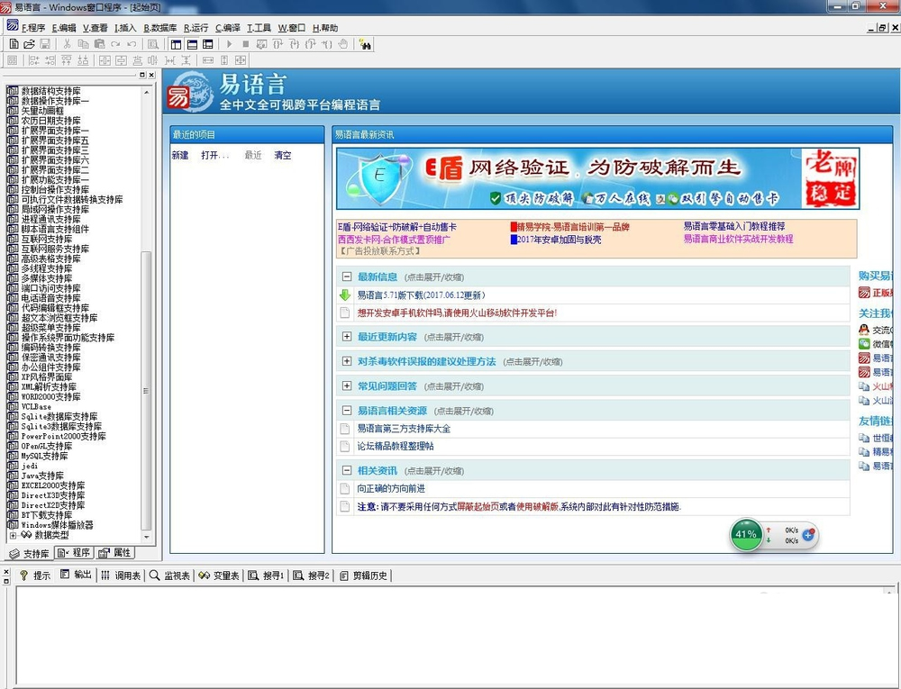The image size is (901, 689).
Task: Click the Open folder toolbar icon
Action: coord(29,43)
